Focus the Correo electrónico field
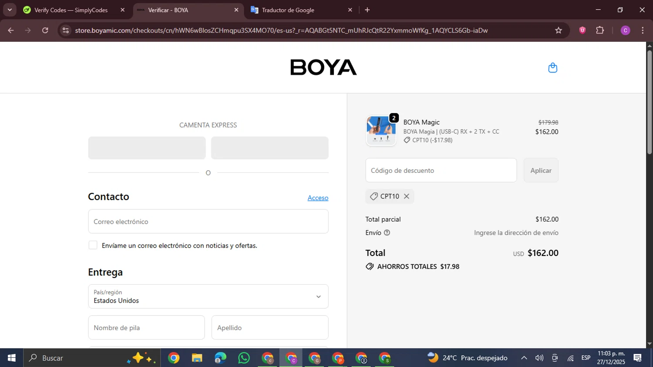This screenshot has width=653, height=367. point(208,221)
